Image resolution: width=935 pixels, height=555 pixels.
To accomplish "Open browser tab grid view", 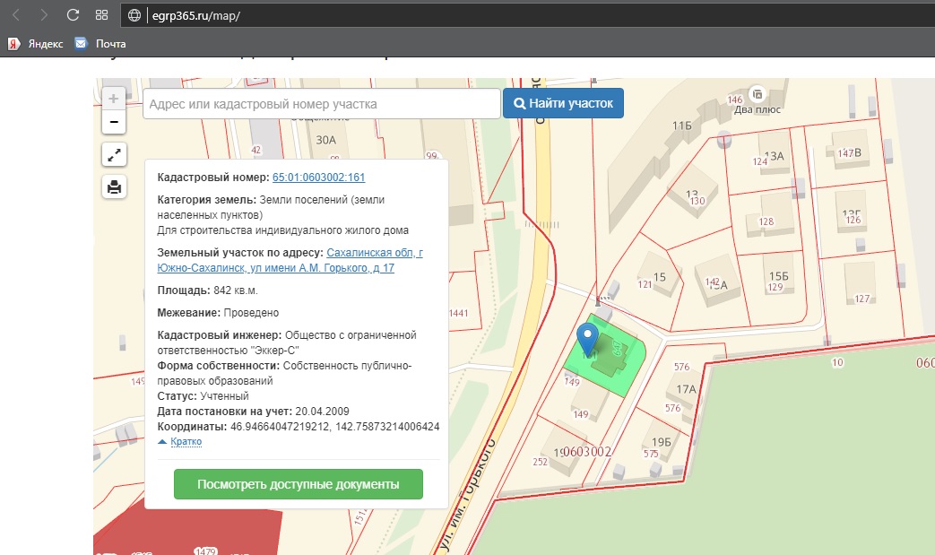I will tap(101, 15).
